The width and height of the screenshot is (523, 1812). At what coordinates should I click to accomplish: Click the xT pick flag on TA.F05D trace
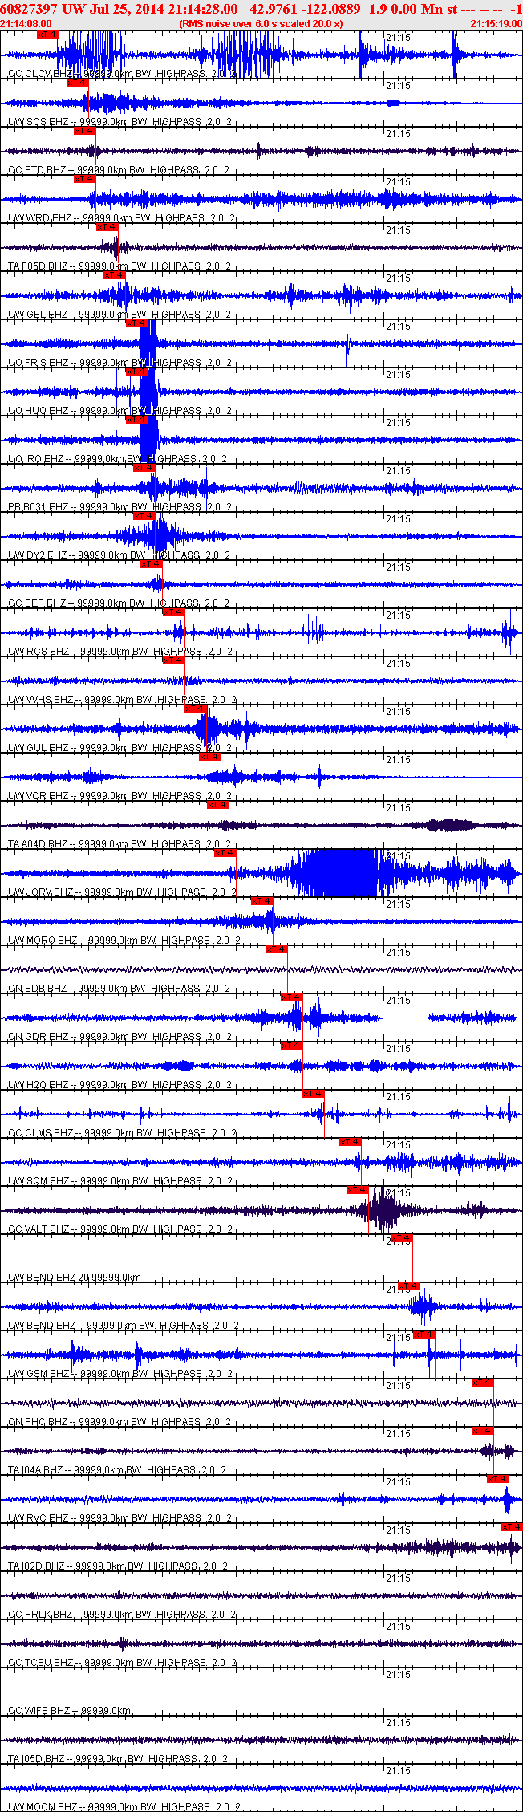(x=107, y=227)
